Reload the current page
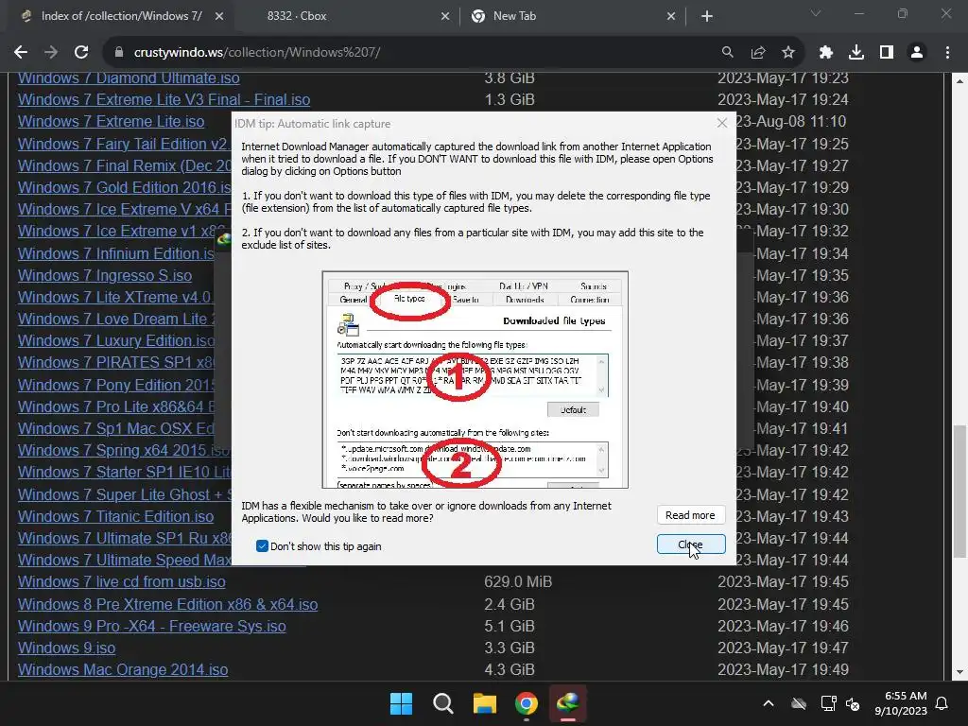This screenshot has height=726, width=968. click(81, 53)
